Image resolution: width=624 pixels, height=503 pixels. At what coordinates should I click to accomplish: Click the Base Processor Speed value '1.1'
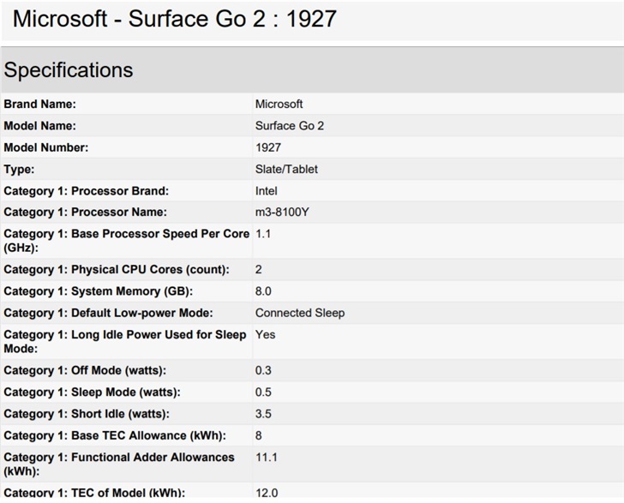point(263,233)
